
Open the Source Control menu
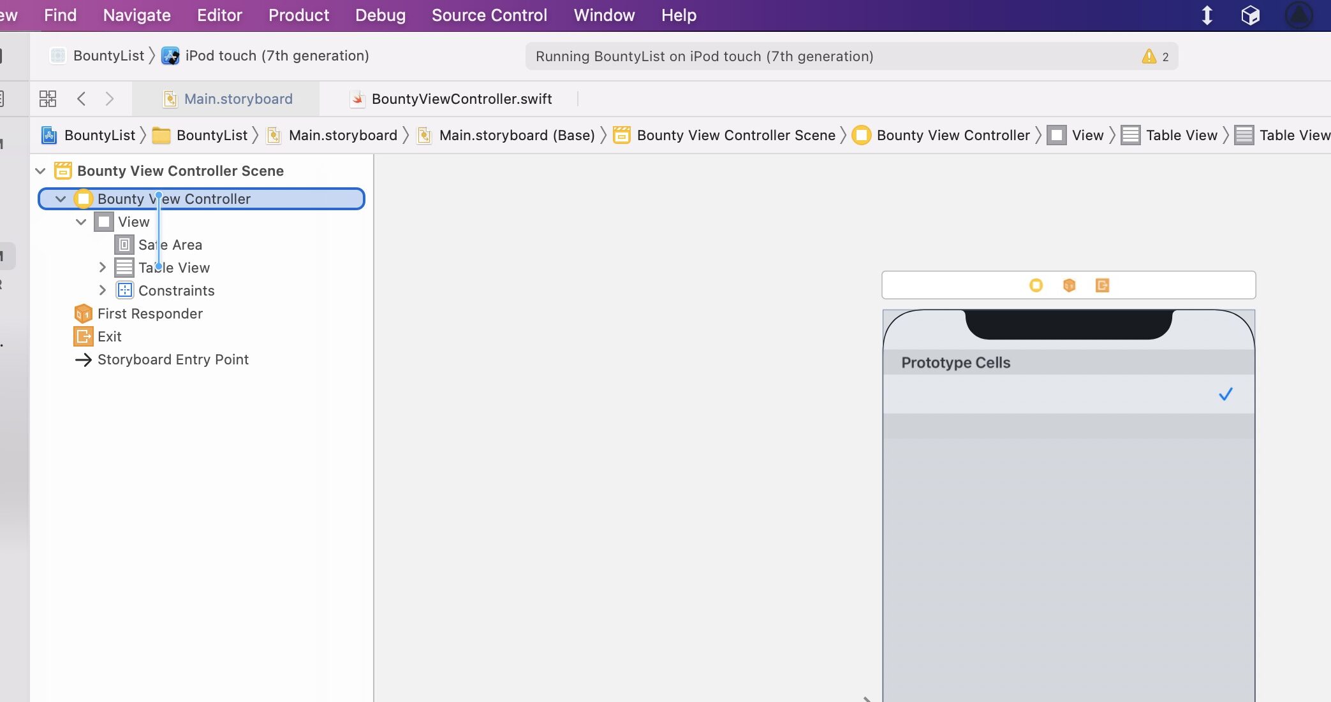489,15
